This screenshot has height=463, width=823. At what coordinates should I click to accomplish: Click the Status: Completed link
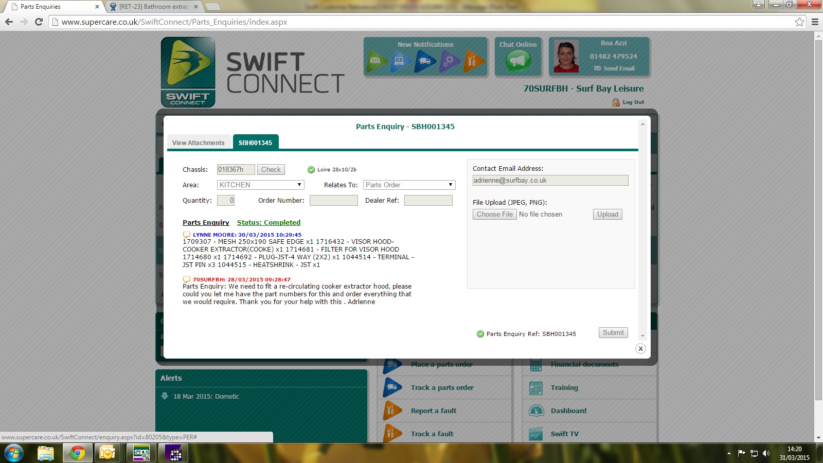(x=269, y=222)
